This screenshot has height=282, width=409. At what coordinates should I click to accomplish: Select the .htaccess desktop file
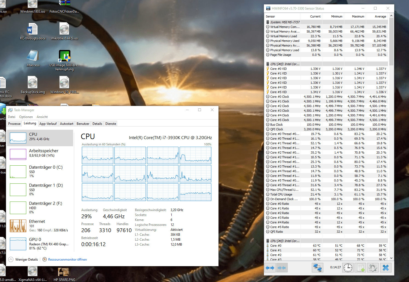33,58
